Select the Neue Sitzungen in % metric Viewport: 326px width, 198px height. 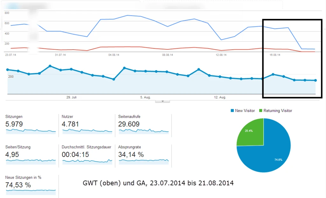[31, 186]
